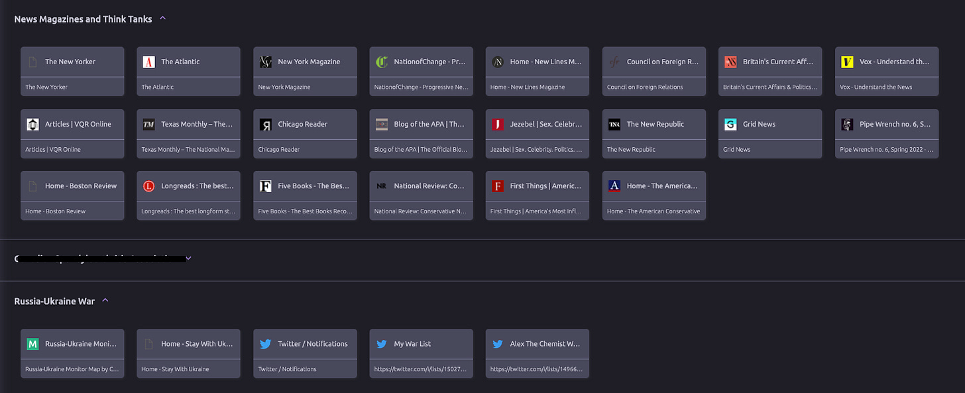Image resolution: width=965 pixels, height=393 pixels.
Task: Click The Atlantic red A favicon
Action: (x=148, y=62)
